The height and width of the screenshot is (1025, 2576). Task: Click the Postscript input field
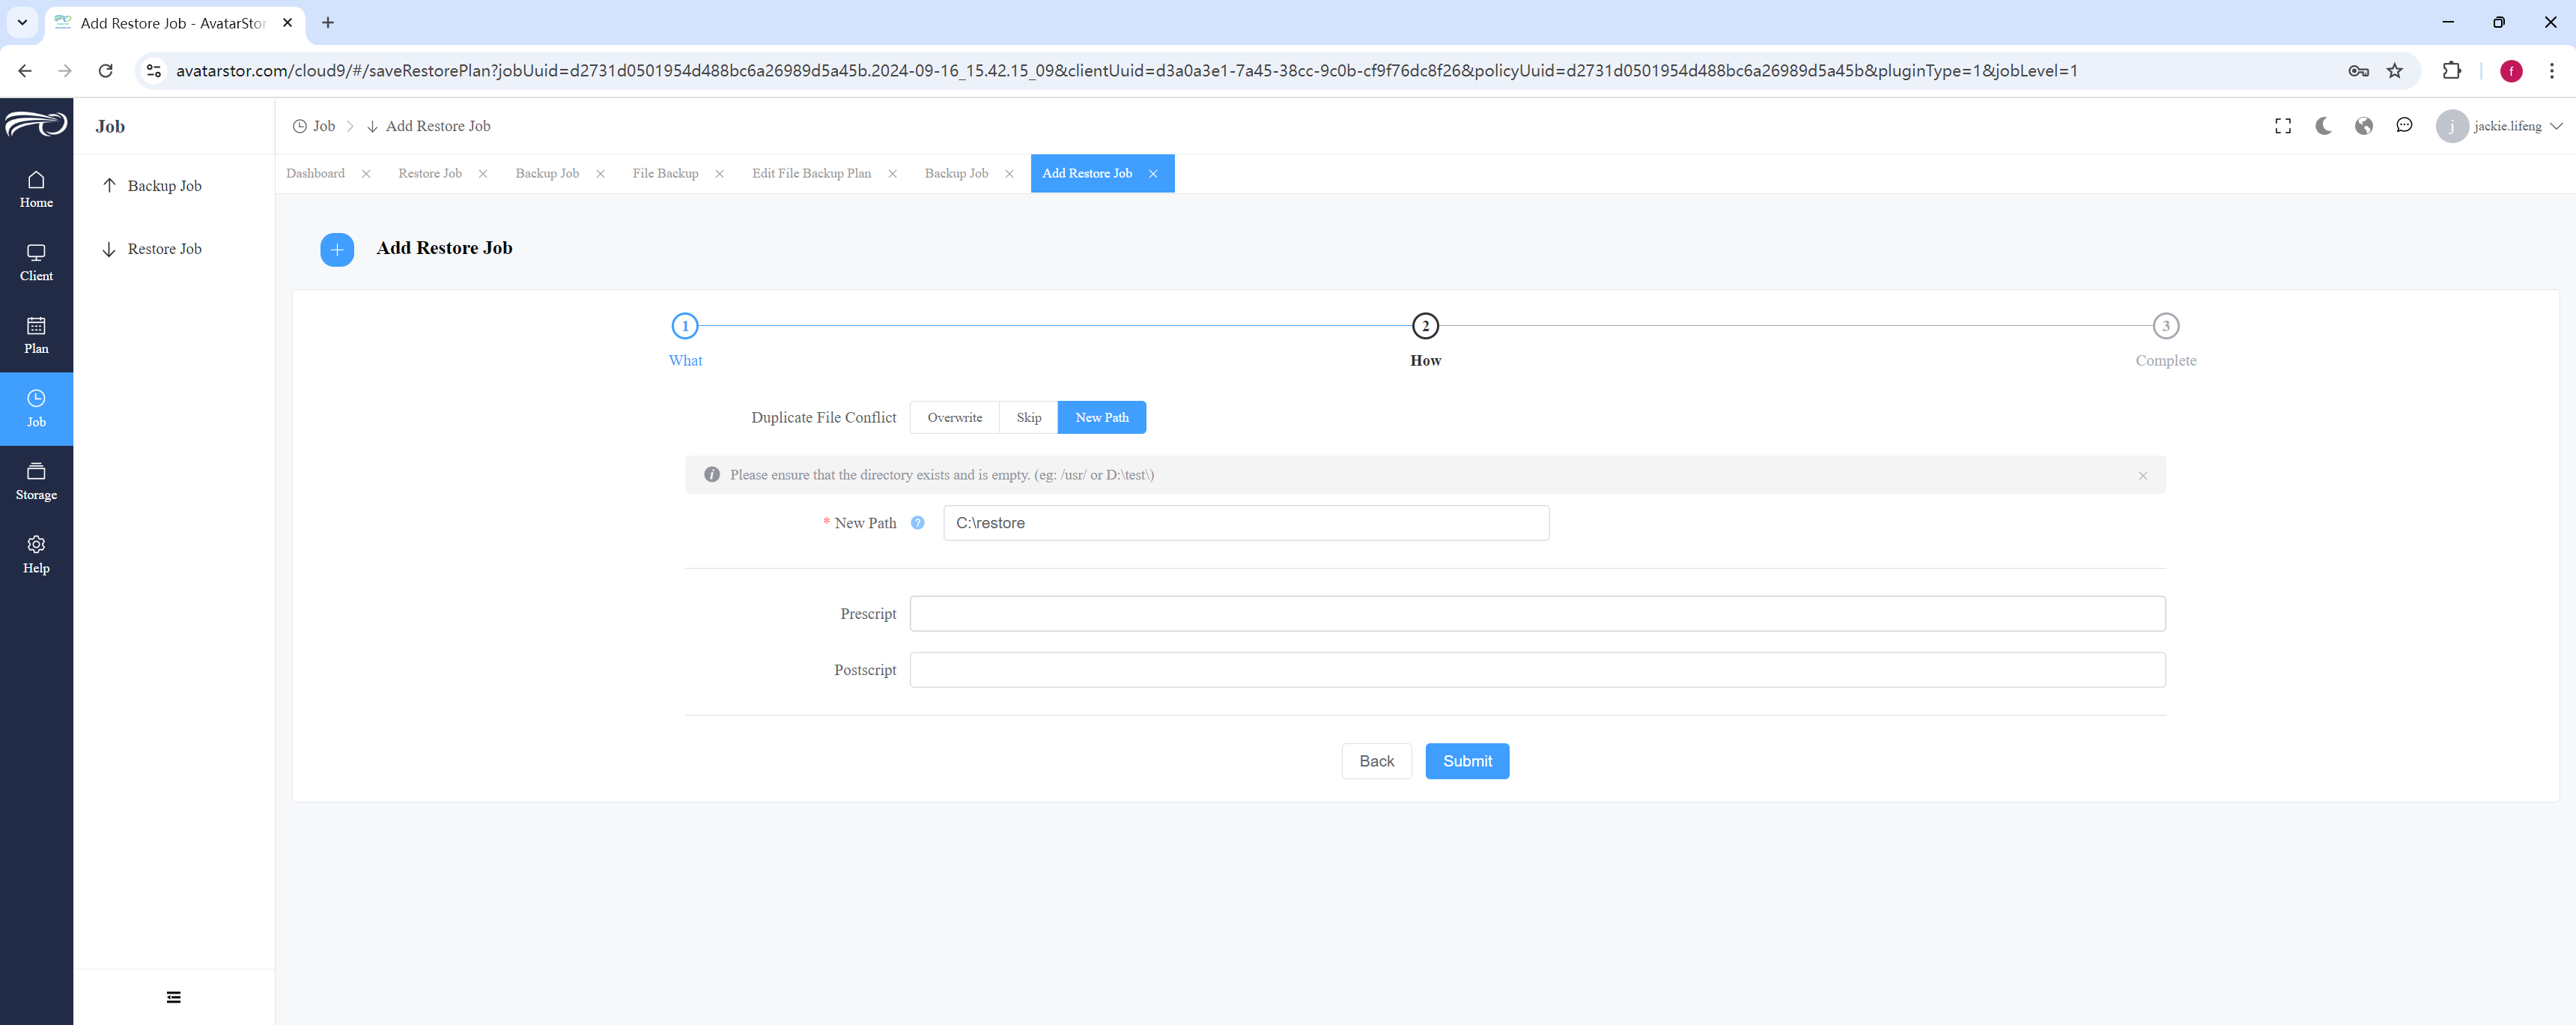pos(1537,670)
